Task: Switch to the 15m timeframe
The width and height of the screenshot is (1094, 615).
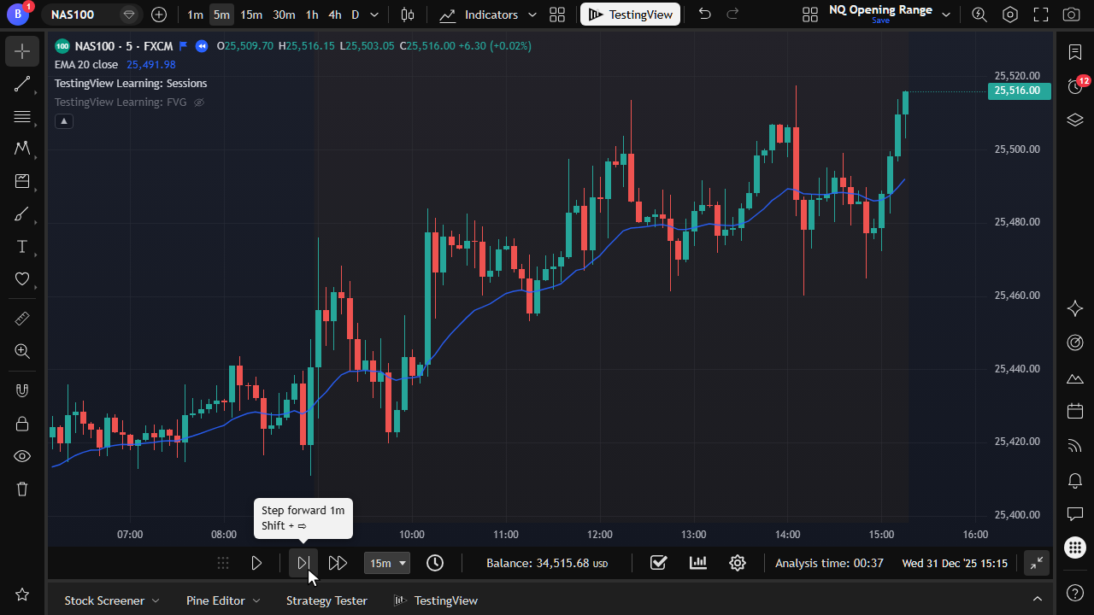Action: 251,15
